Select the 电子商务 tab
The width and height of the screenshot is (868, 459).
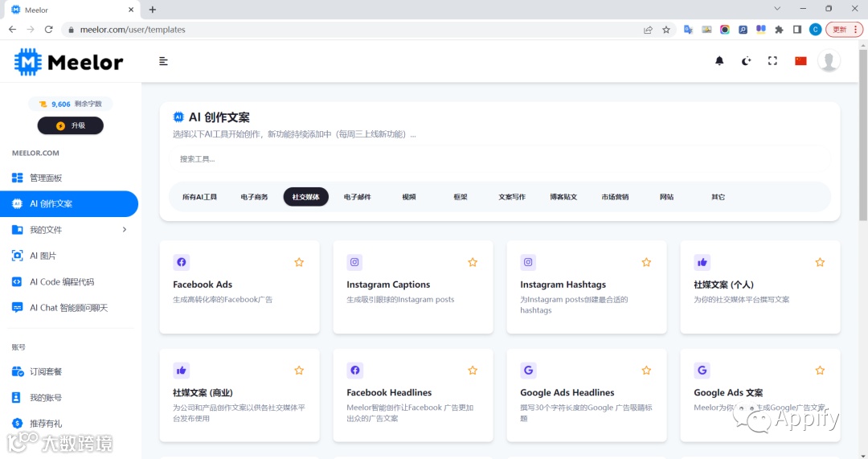tap(254, 197)
